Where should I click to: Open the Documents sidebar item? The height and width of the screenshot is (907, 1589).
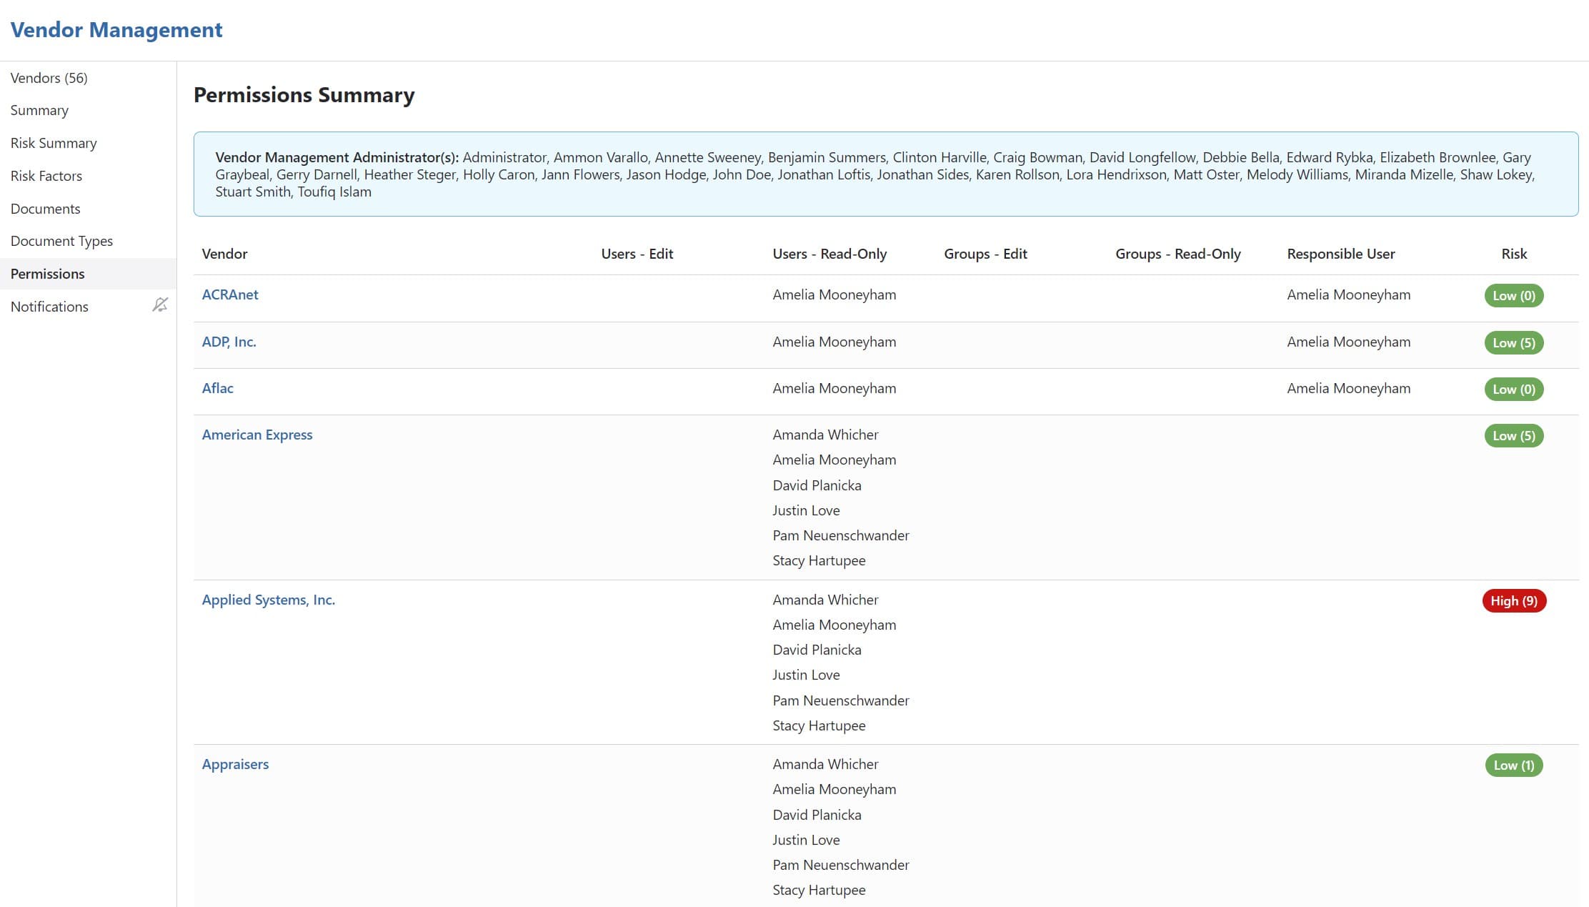(x=46, y=209)
